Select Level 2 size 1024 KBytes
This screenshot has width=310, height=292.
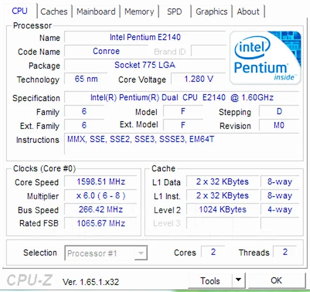[223, 209]
